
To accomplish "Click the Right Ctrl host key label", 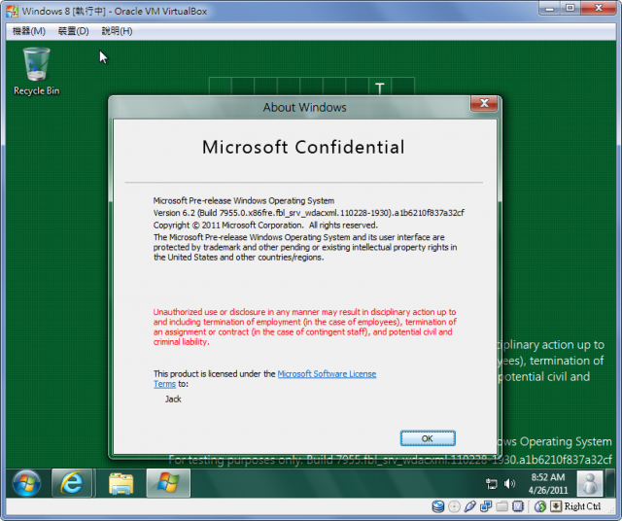I will coord(582,506).
